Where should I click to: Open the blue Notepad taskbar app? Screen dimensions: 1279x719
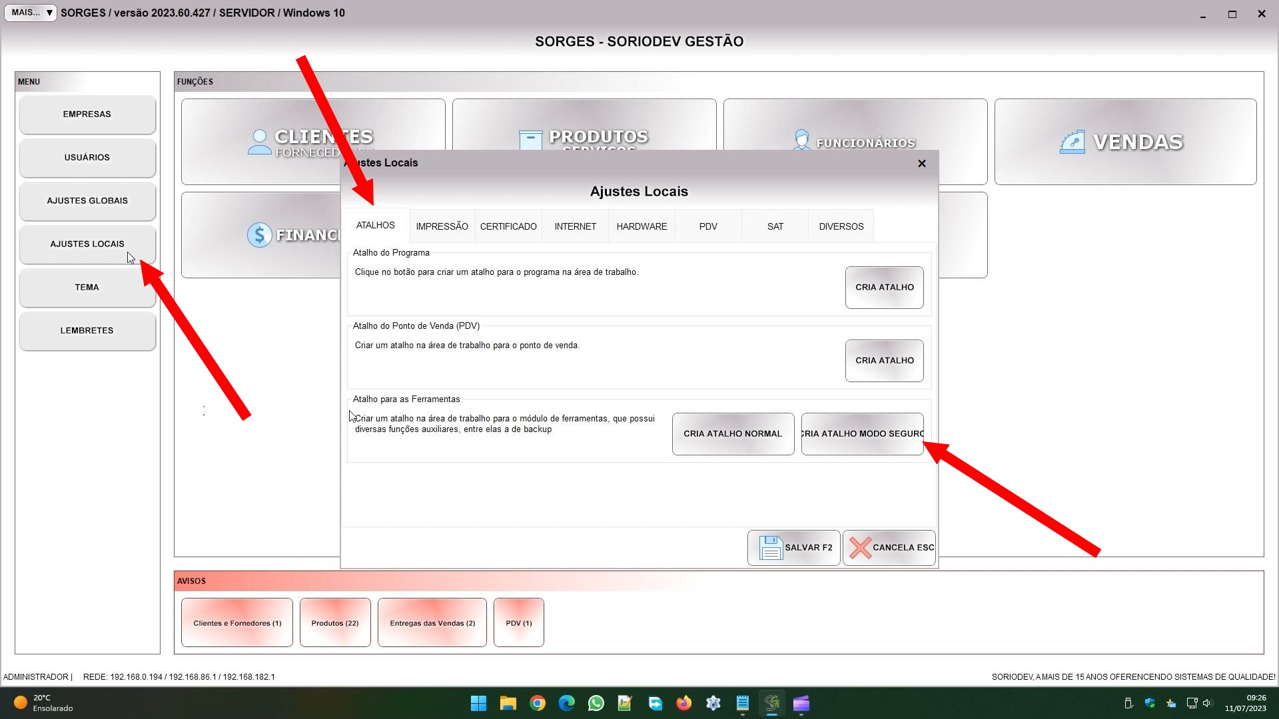pos(743,703)
